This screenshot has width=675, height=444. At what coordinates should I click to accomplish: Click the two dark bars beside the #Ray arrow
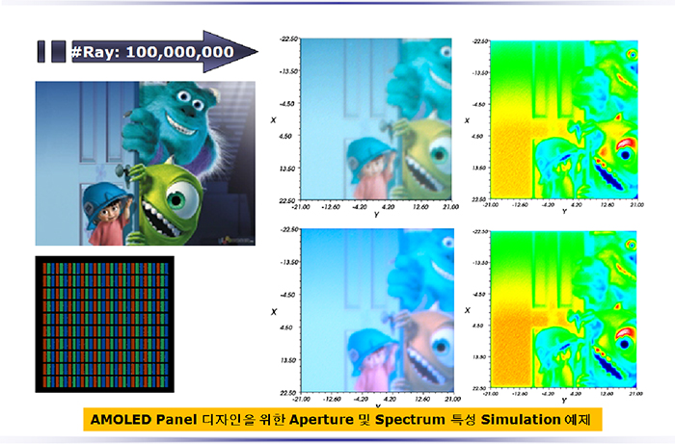point(50,51)
